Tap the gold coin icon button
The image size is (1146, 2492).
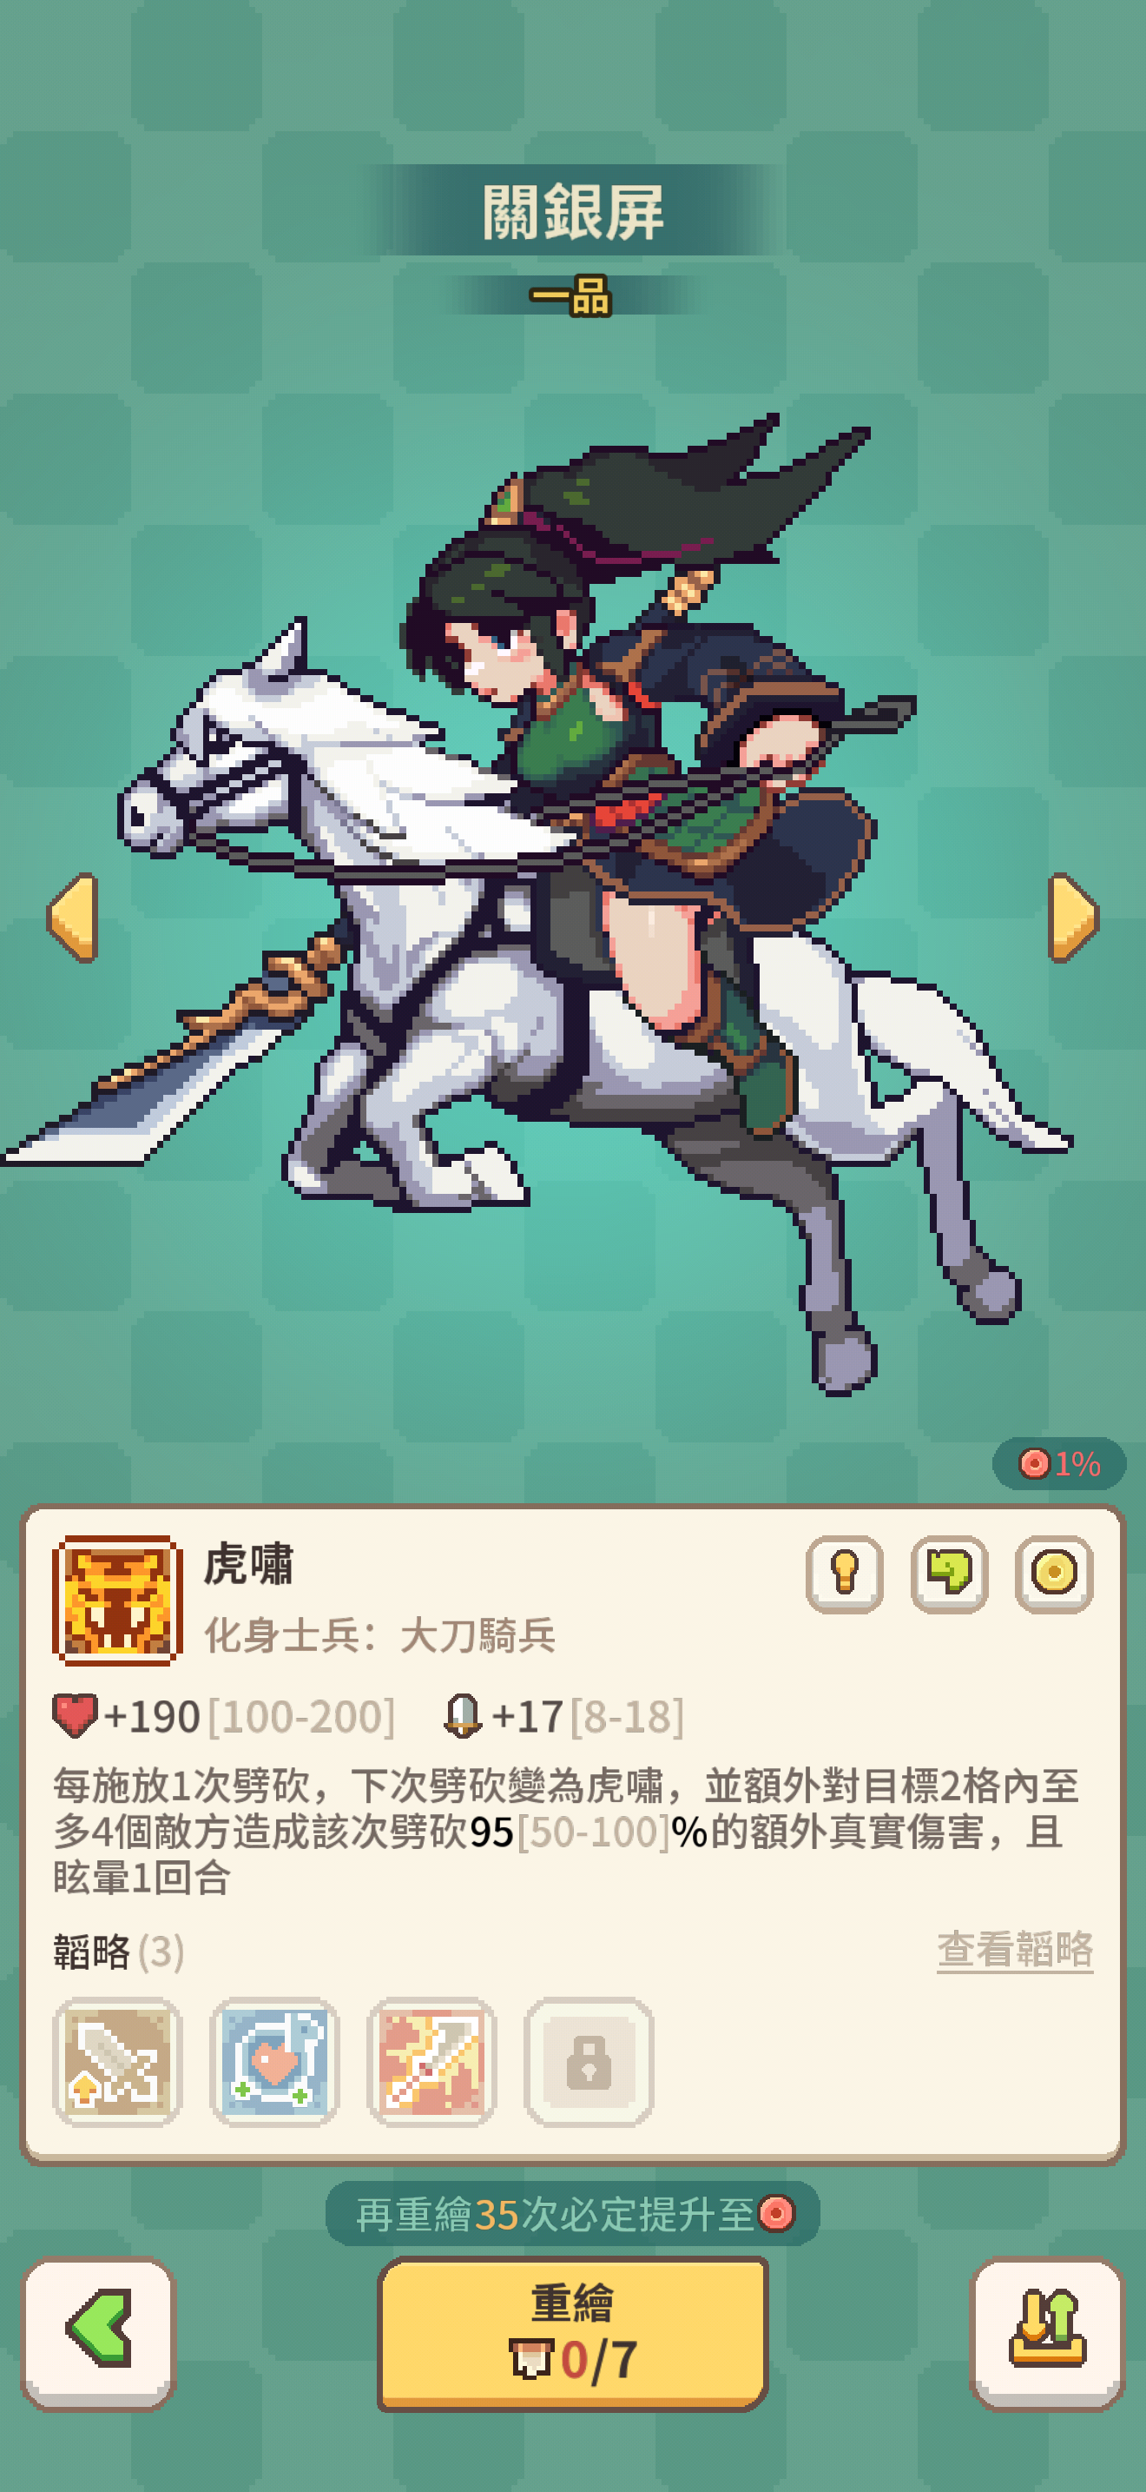[x=1053, y=1573]
